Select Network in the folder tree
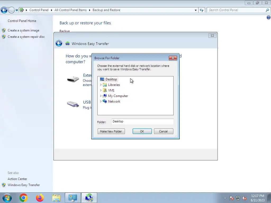This screenshot has height=203, width=271. (114, 101)
